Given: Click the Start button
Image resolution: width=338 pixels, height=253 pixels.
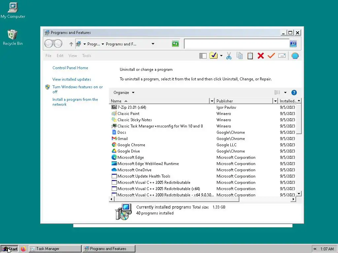Looking at the screenshot, I should pos(9,249).
